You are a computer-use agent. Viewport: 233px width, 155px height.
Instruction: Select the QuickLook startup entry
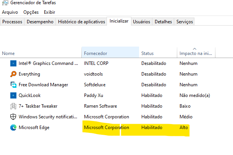point(29,95)
